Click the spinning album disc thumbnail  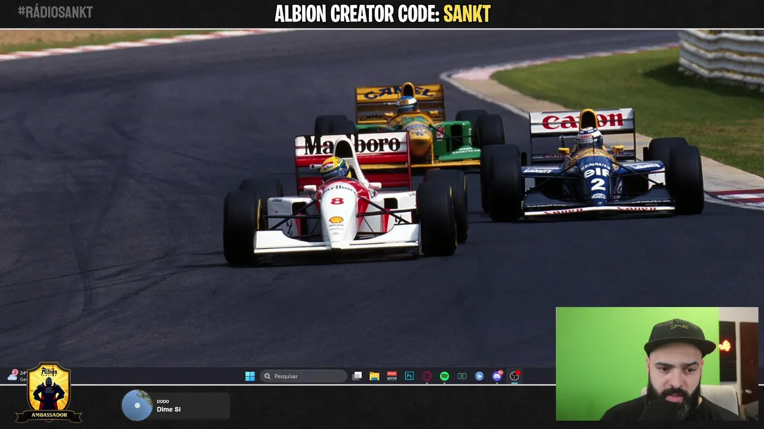click(137, 405)
